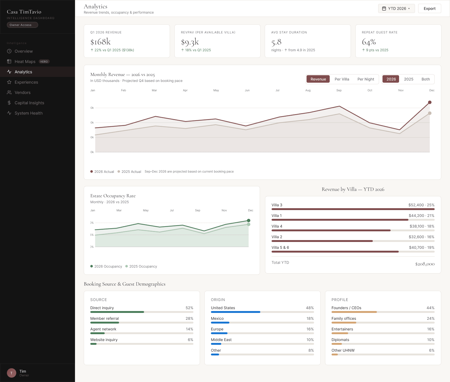Click the HERO badge beside Heat Maps
Screen dimensions: 450x382
44,62
